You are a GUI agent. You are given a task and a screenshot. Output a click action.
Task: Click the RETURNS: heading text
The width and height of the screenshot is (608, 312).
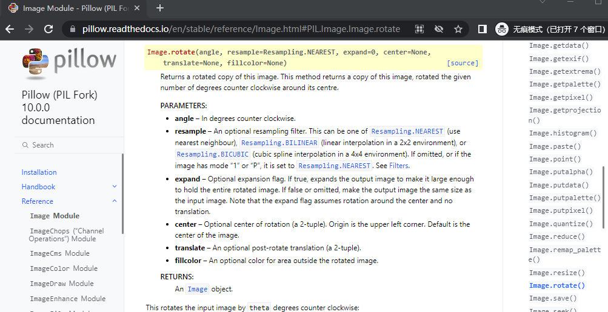[177, 277]
